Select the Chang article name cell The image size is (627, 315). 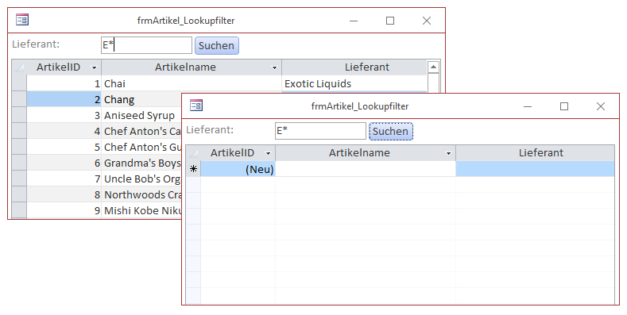141,99
